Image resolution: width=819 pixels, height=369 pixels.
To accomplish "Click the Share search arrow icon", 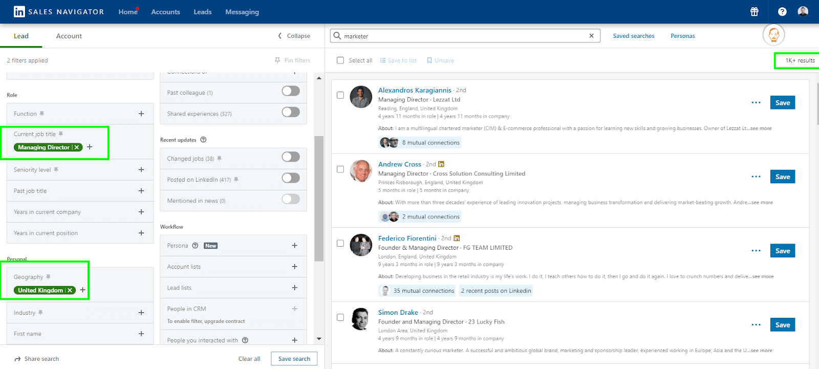I will (17, 359).
